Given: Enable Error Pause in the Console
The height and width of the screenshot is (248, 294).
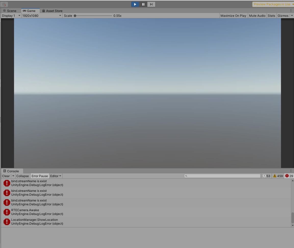Looking at the screenshot, I should point(40,176).
